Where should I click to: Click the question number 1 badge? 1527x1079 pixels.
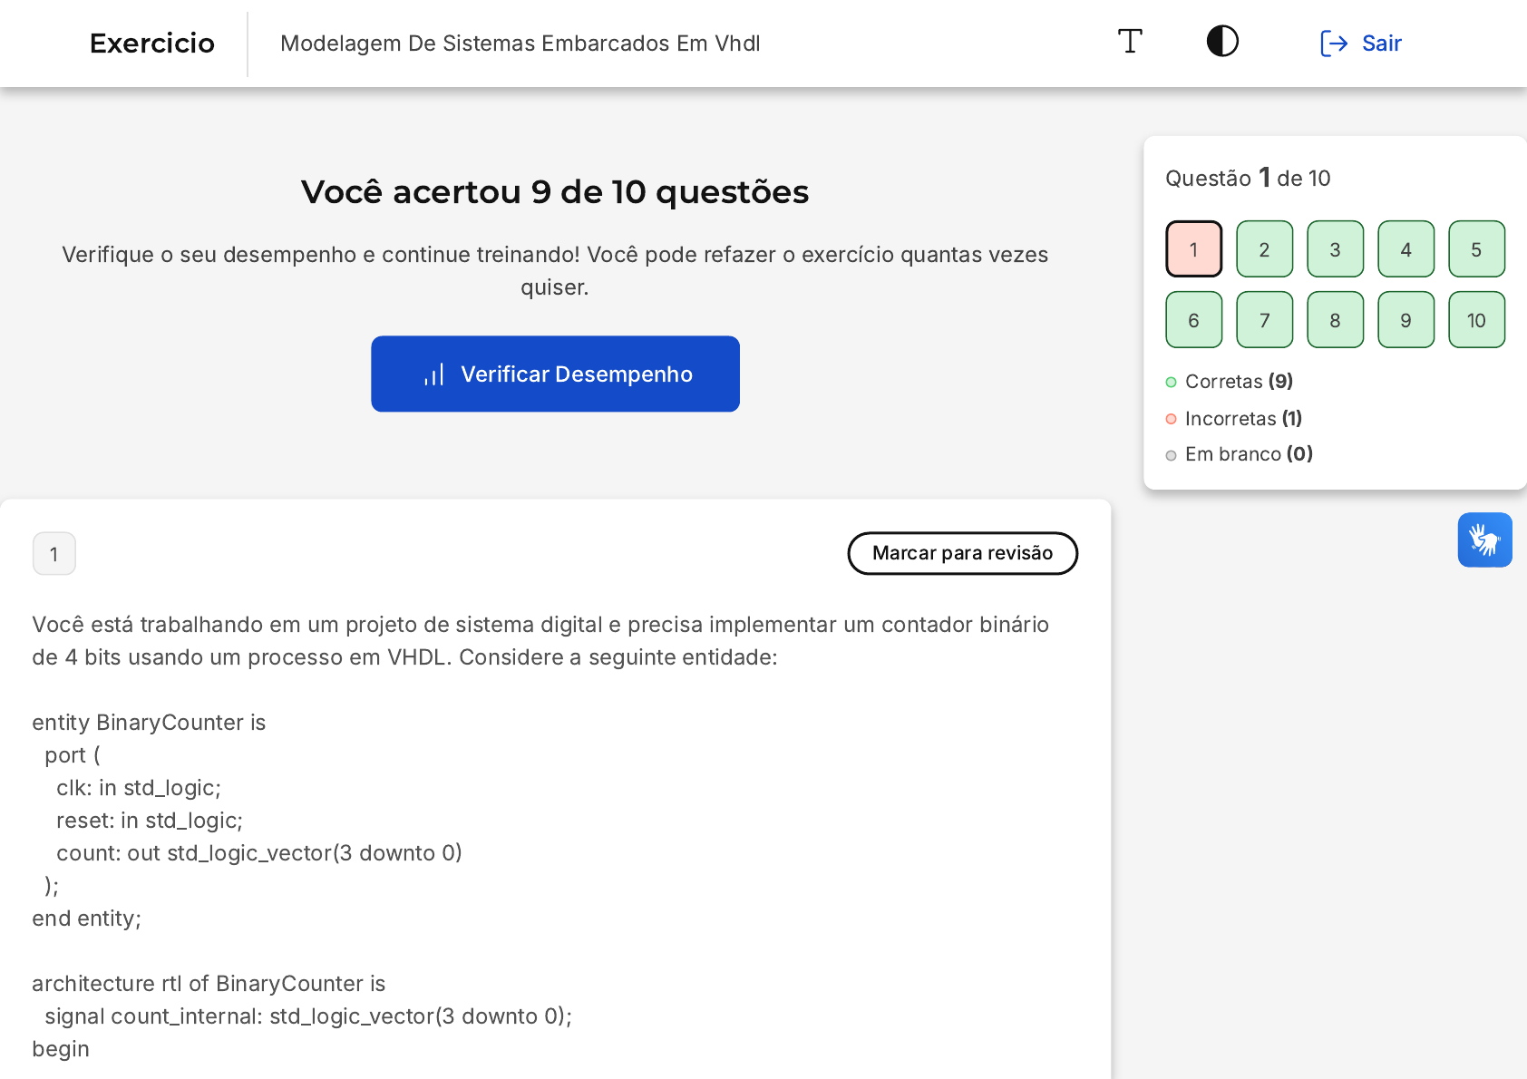pos(54,554)
